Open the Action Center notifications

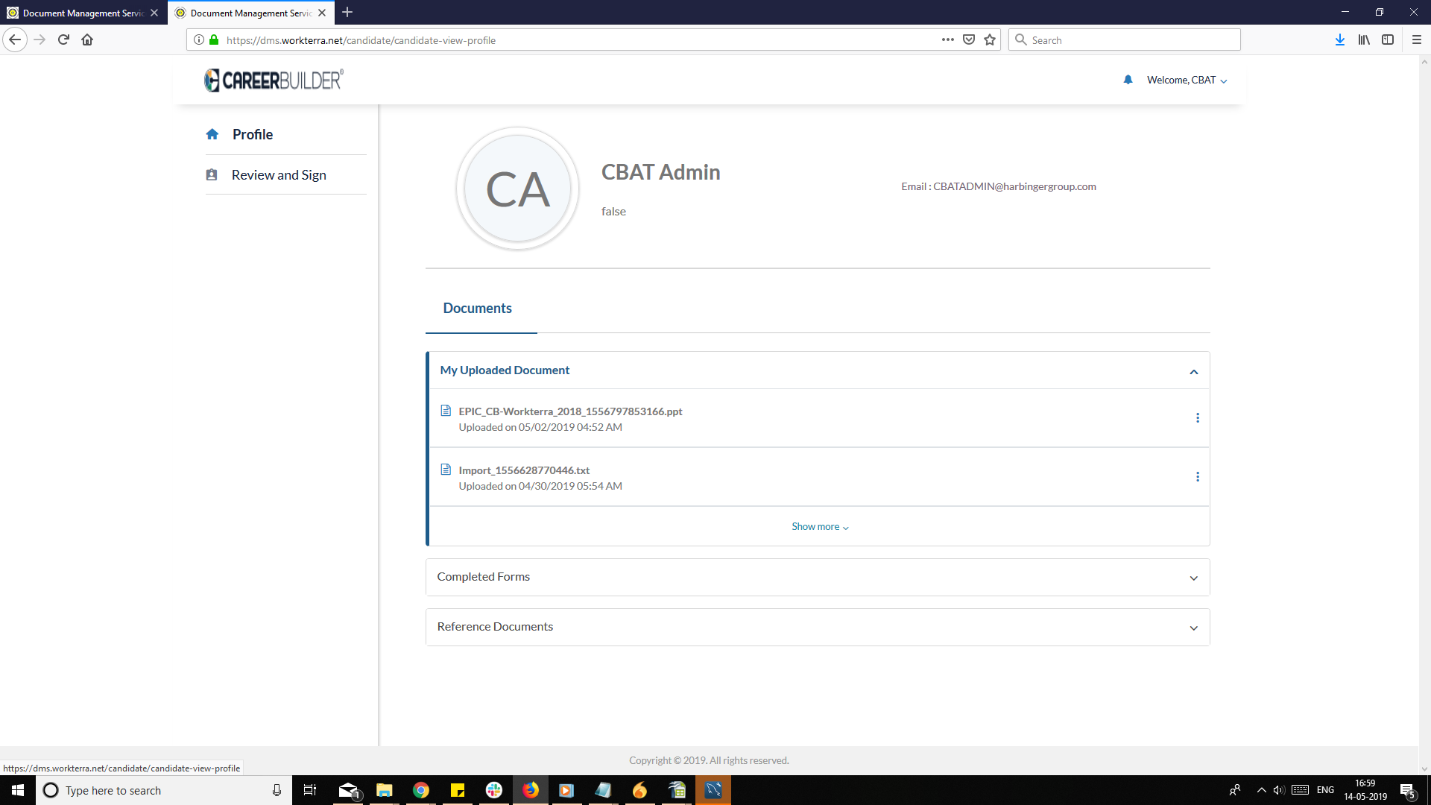1408,790
